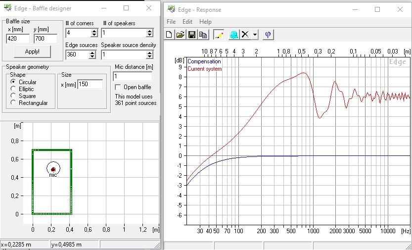Click the y=0,4985 m status readout
The image size is (412, 250).
[x=66, y=245]
